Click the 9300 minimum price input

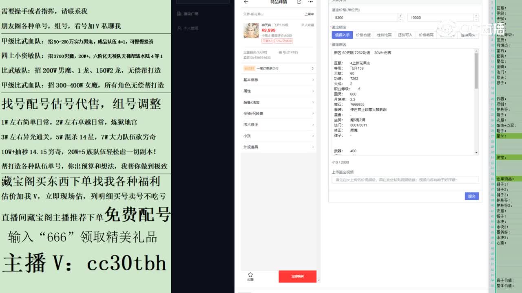coord(365,17)
